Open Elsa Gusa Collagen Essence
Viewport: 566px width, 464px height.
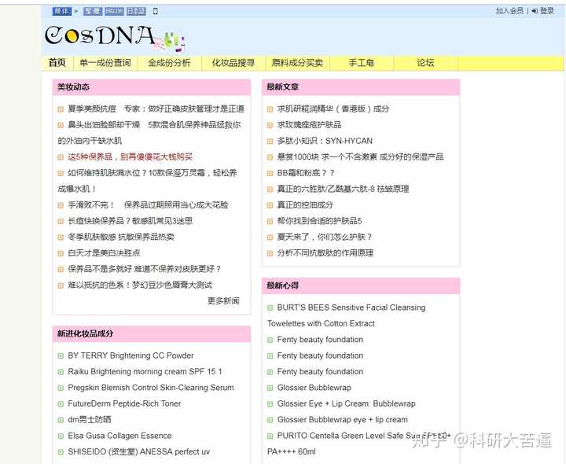coord(119,436)
